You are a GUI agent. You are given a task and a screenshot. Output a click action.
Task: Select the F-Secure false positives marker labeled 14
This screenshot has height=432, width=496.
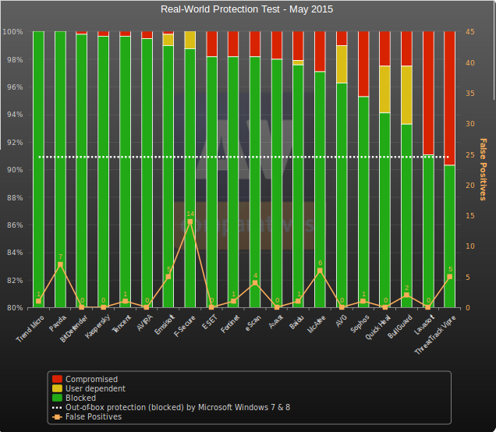point(190,221)
